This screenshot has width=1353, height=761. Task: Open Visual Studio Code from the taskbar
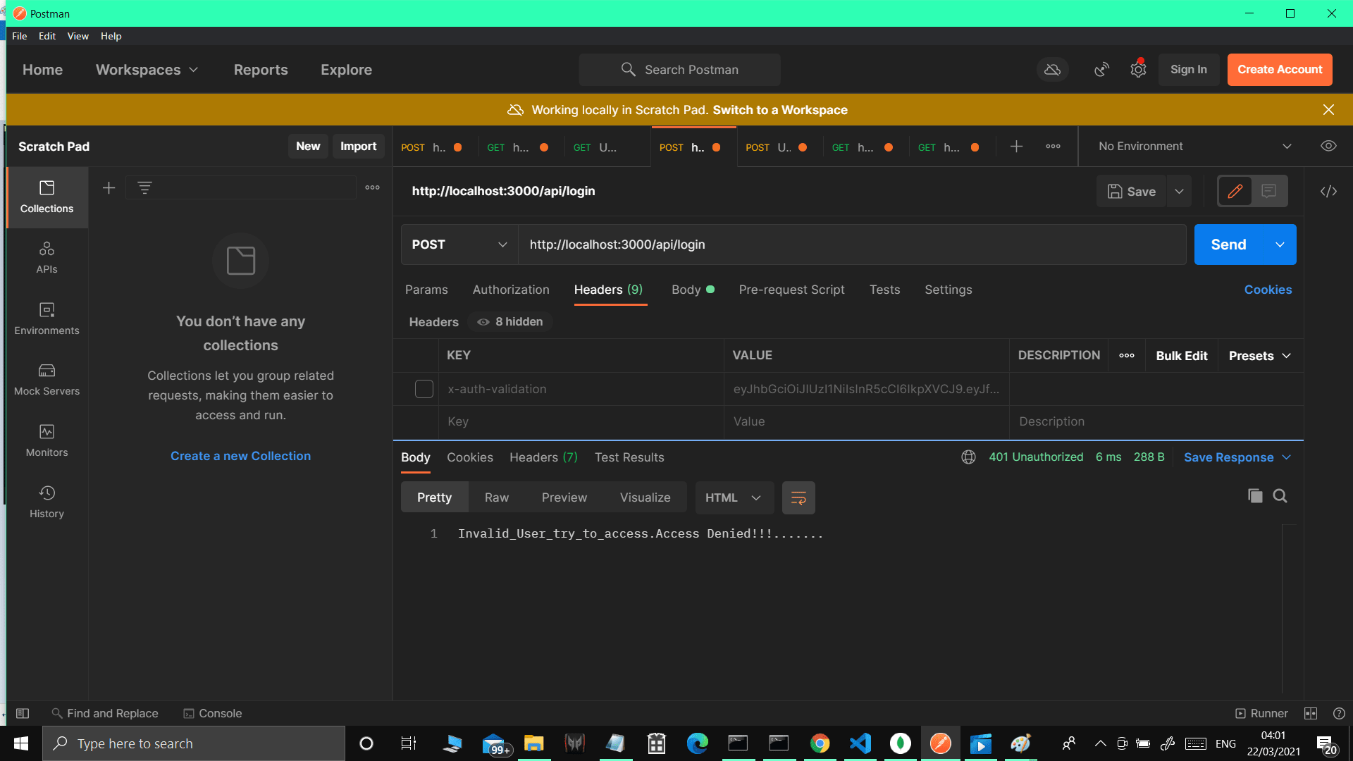point(860,743)
